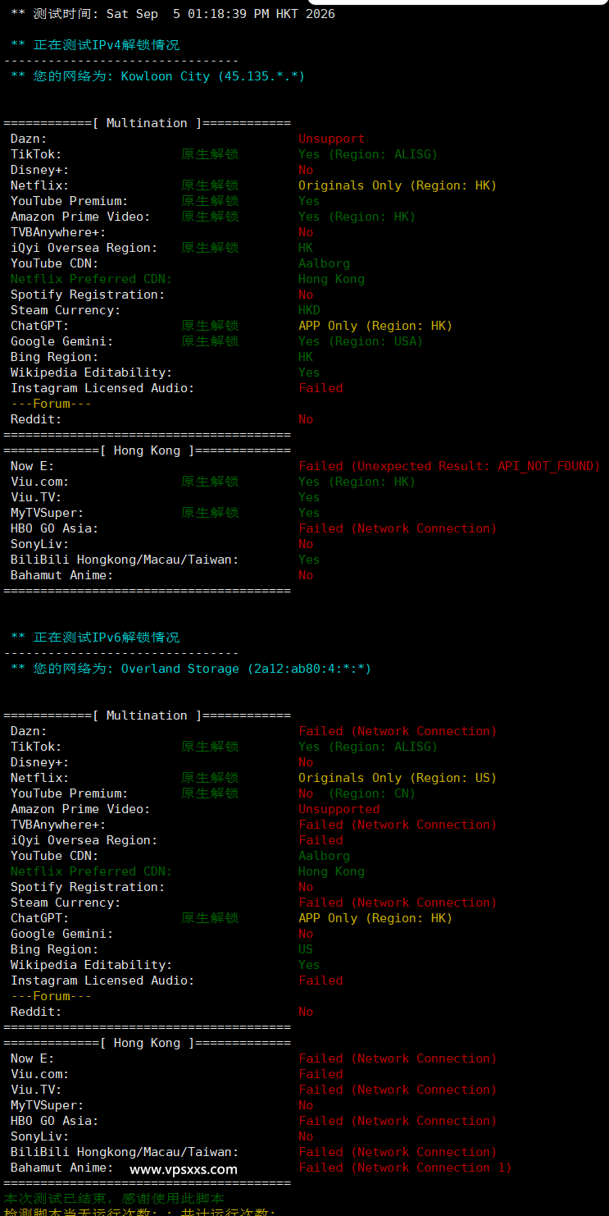Select the 本次测试已结束 closing message
This screenshot has height=1216, width=609.
click(x=114, y=1199)
